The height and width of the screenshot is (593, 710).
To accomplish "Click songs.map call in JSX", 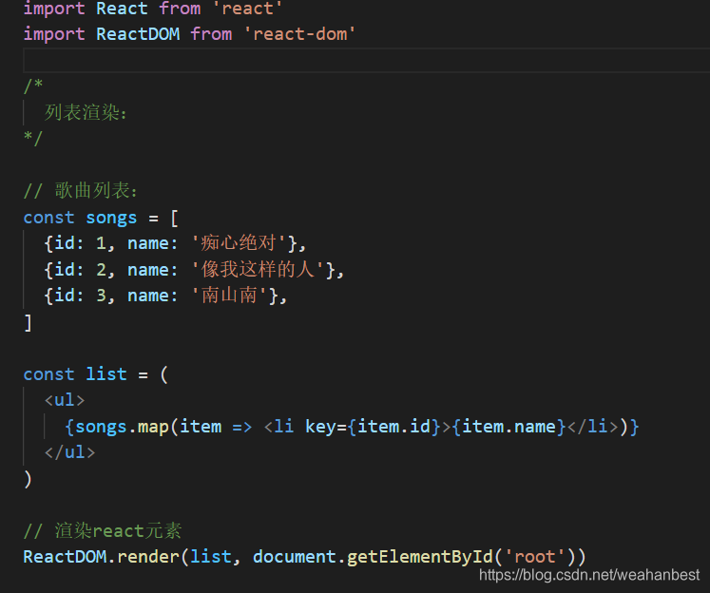I will click(122, 427).
